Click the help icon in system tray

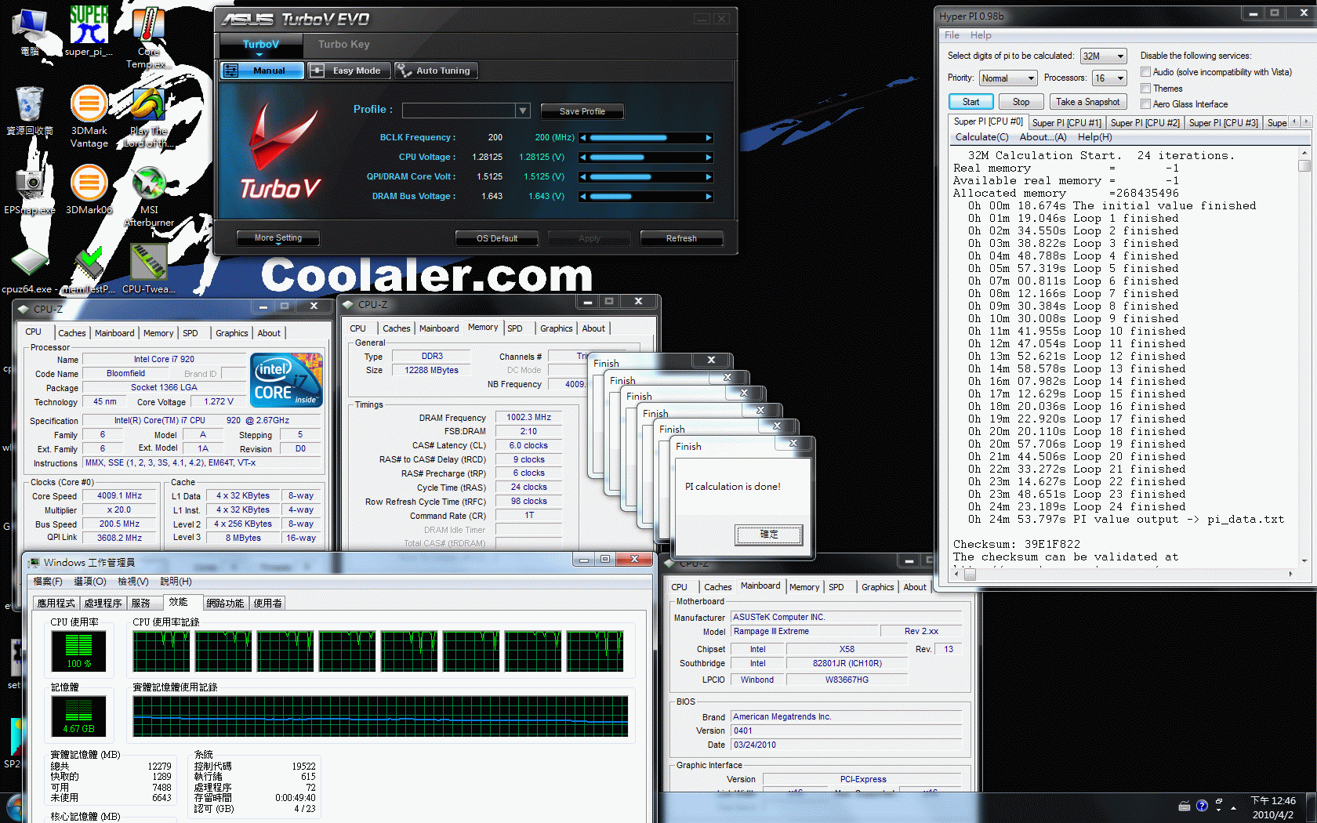[x=1202, y=806]
